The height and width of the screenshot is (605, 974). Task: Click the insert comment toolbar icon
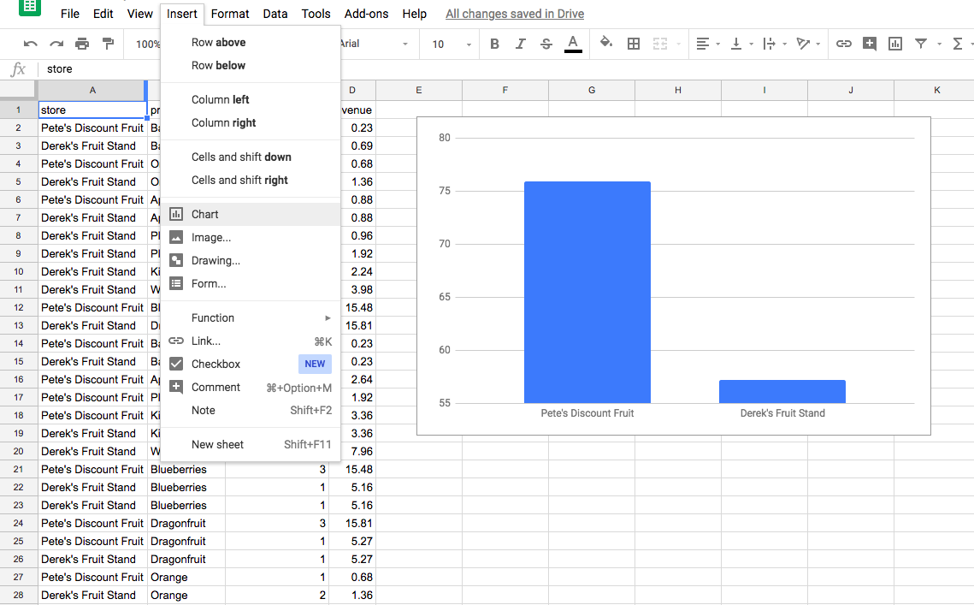click(x=870, y=44)
